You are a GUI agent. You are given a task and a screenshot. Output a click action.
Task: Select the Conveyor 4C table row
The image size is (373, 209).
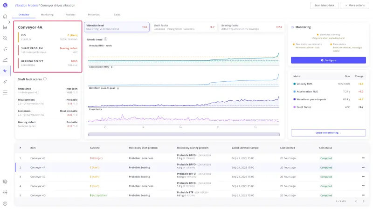pos(193,176)
